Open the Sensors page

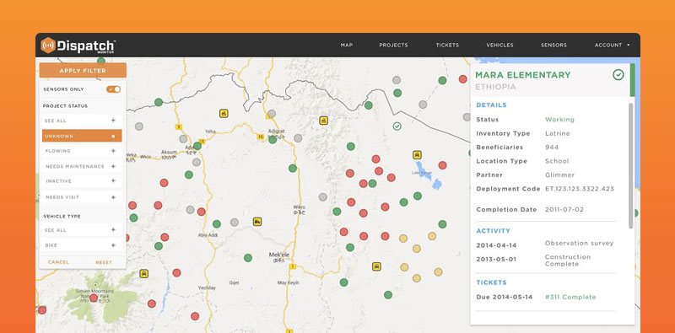[553, 46]
